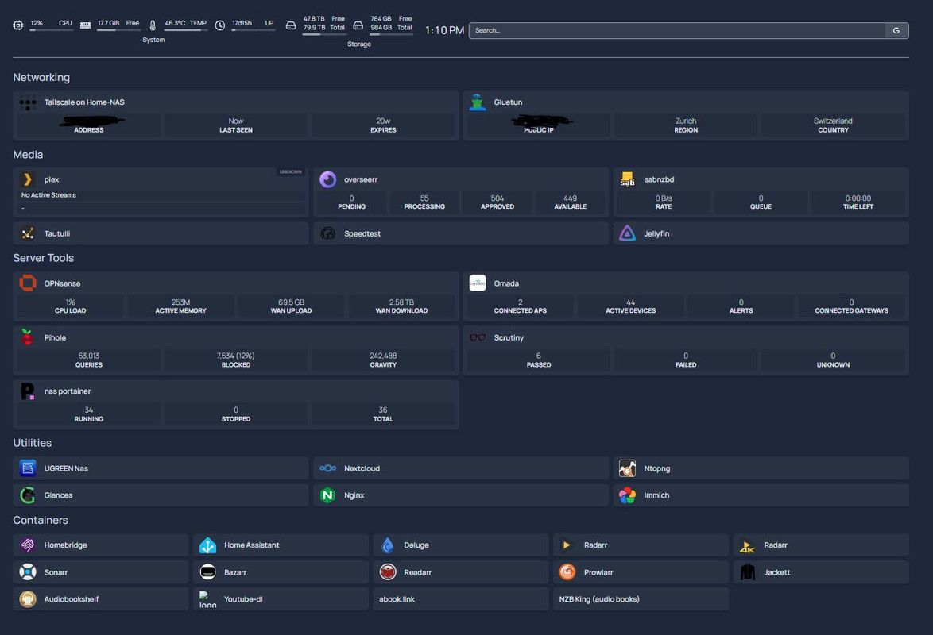Image resolution: width=933 pixels, height=635 pixels.
Task: Click the Scrutiny glasses icon
Action: [477, 337]
